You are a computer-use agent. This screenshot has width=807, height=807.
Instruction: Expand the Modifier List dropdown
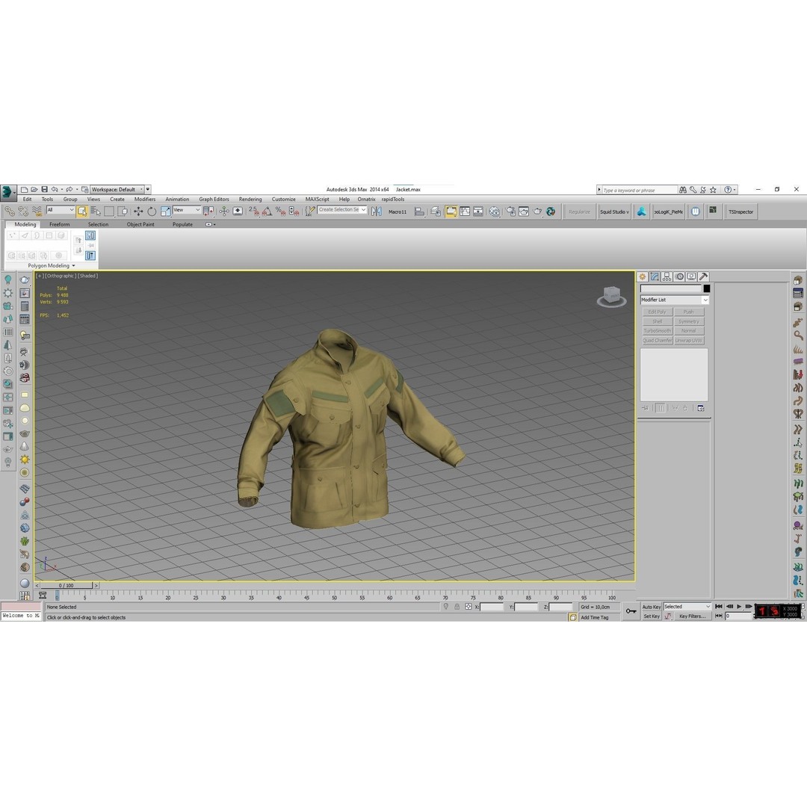(674, 300)
